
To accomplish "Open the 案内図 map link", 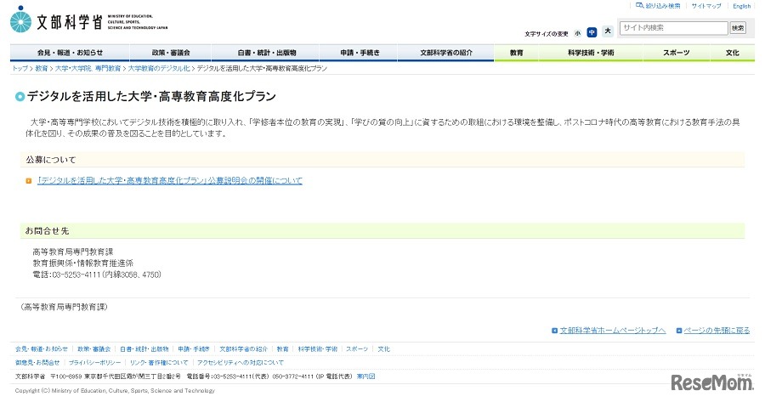I will click(x=365, y=377).
